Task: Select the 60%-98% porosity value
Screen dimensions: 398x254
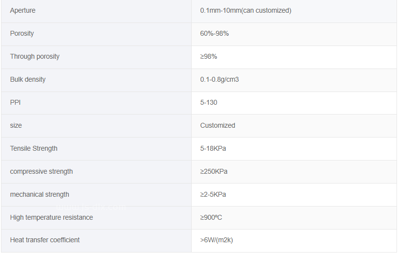Action: [x=214, y=34]
